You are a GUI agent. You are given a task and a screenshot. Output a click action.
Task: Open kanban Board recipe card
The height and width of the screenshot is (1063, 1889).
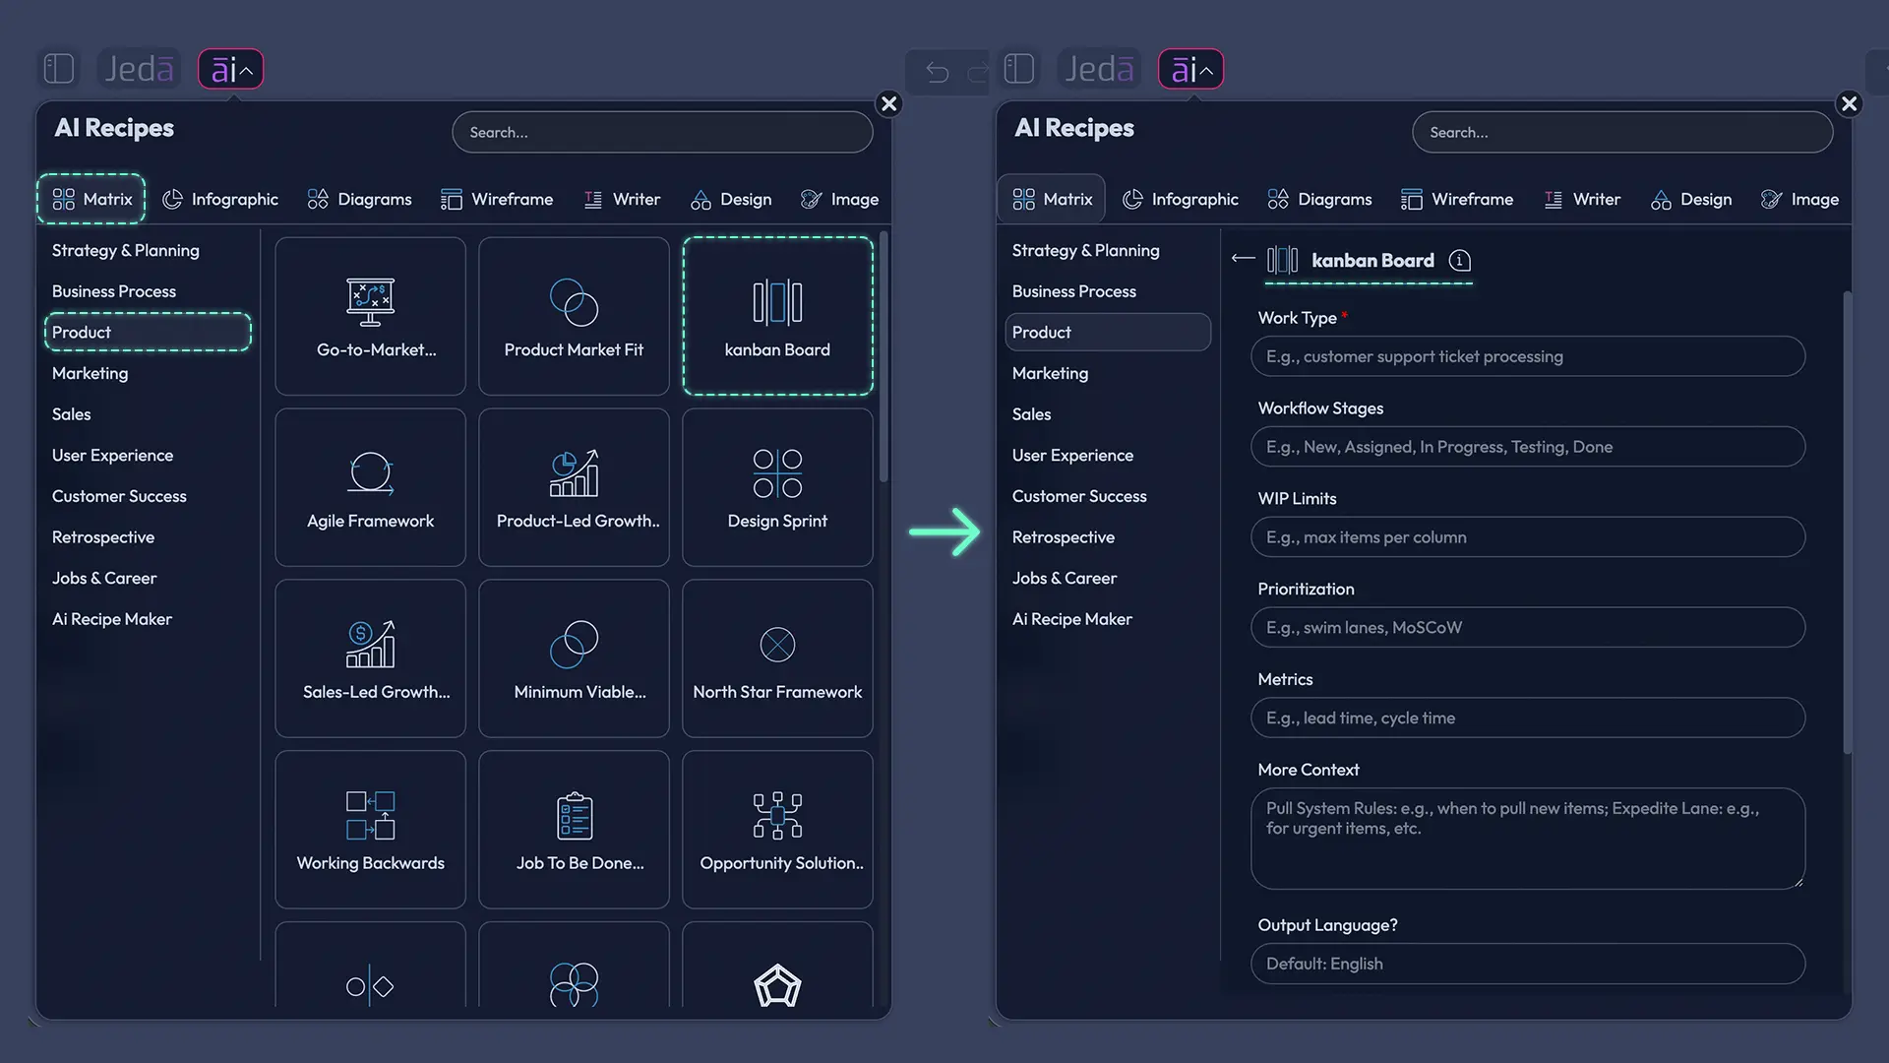click(777, 316)
